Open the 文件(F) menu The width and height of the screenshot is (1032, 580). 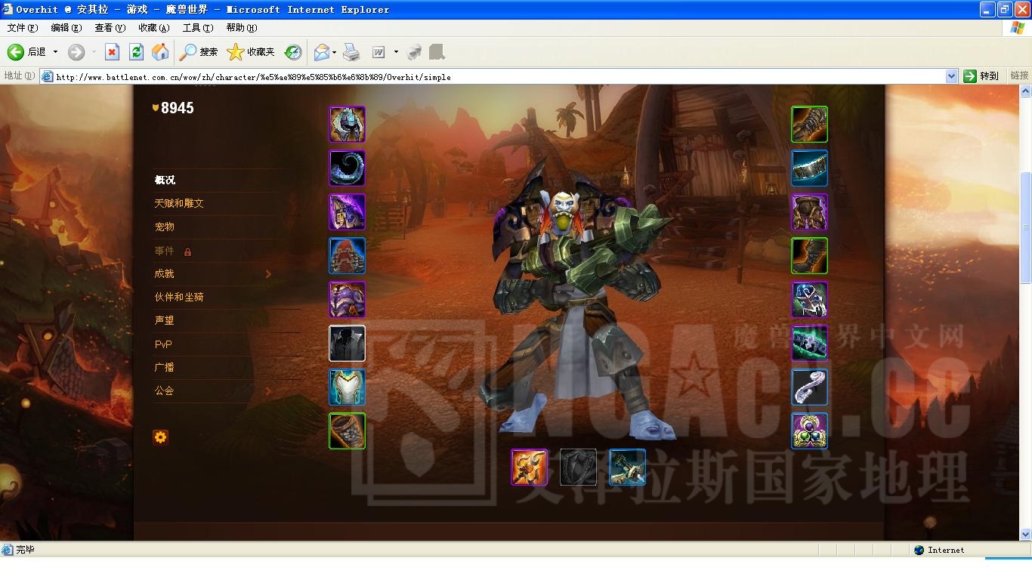pyautogui.click(x=23, y=28)
